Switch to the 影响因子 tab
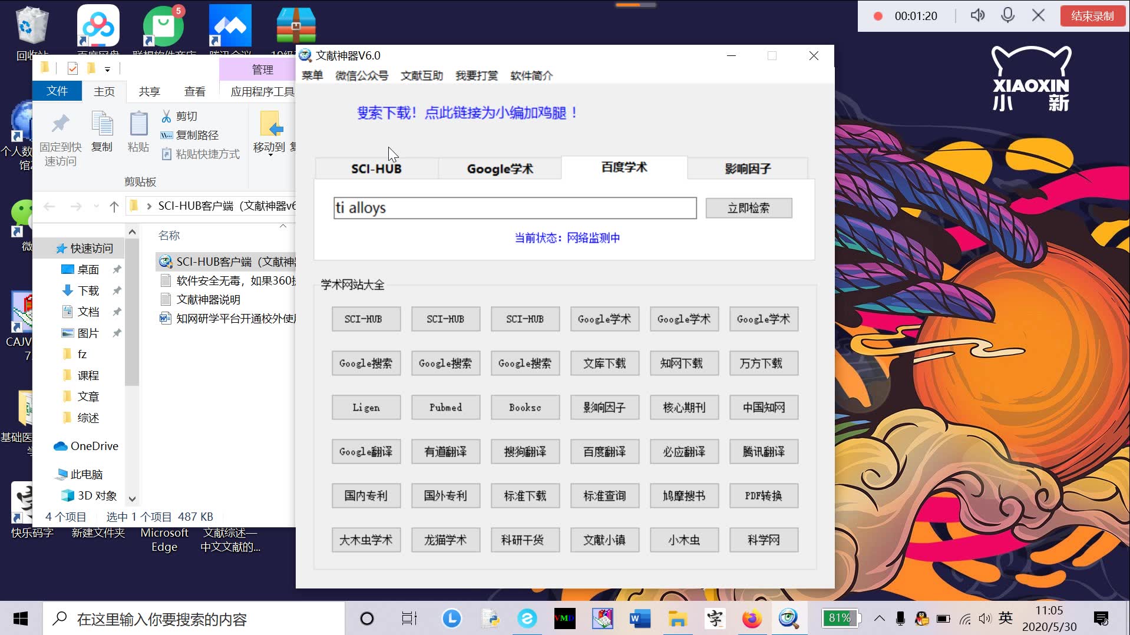The image size is (1130, 635). (x=748, y=168)
